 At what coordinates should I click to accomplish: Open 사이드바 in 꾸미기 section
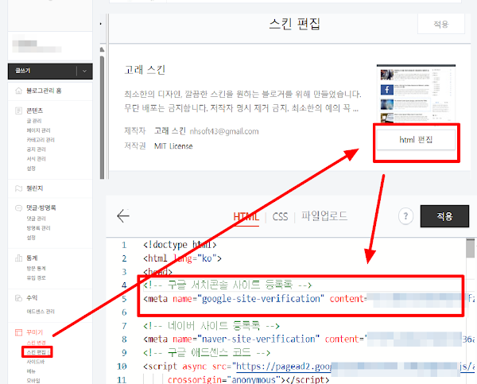35,362
